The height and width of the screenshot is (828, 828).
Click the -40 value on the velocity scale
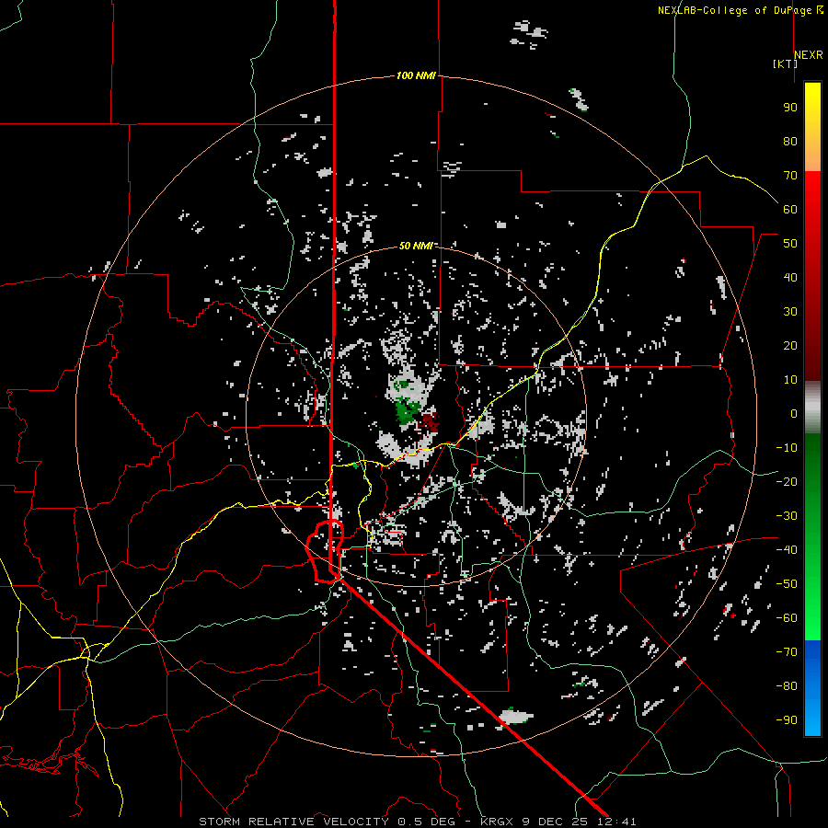point(787,550)
